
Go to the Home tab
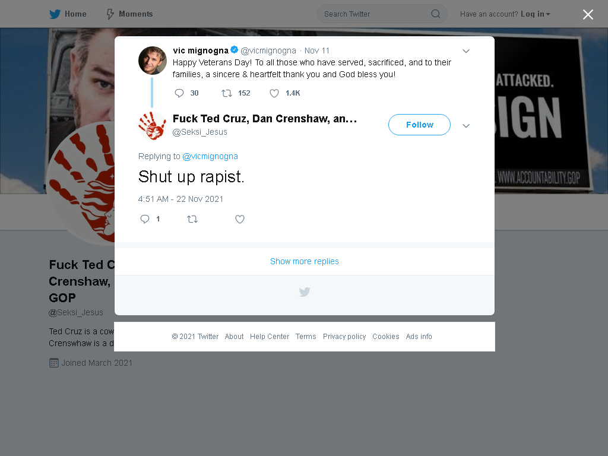point(68,14)
